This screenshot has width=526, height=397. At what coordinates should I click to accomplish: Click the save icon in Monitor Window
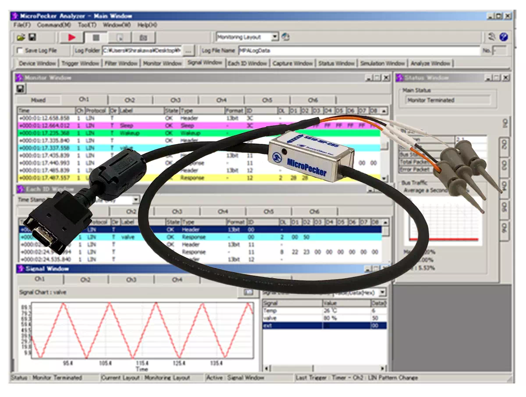click(21, 89)
